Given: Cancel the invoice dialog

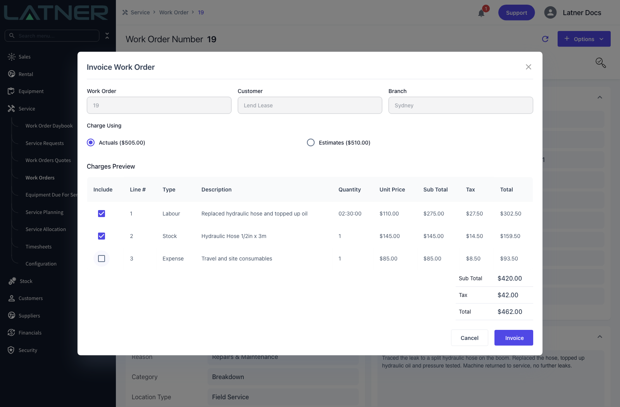Looking at the screenshot, I should (470, 338).
